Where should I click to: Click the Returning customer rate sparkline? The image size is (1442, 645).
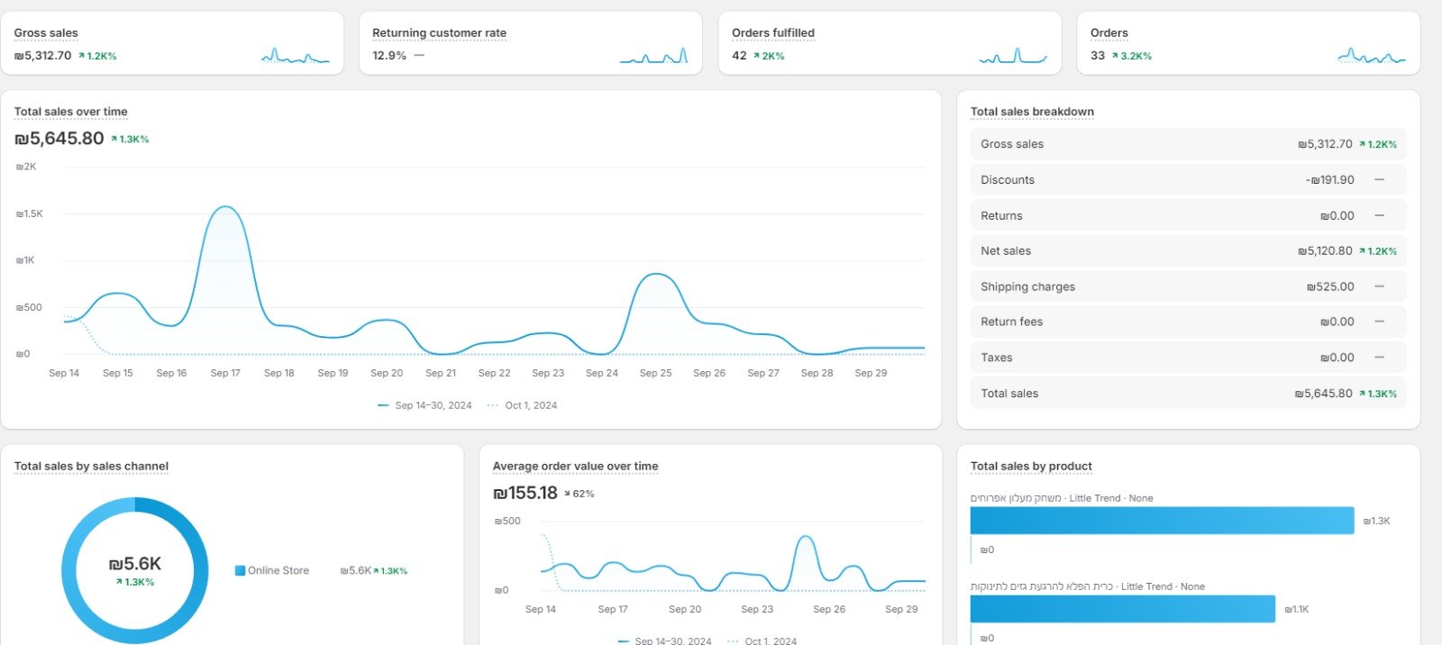pos(653,57)
